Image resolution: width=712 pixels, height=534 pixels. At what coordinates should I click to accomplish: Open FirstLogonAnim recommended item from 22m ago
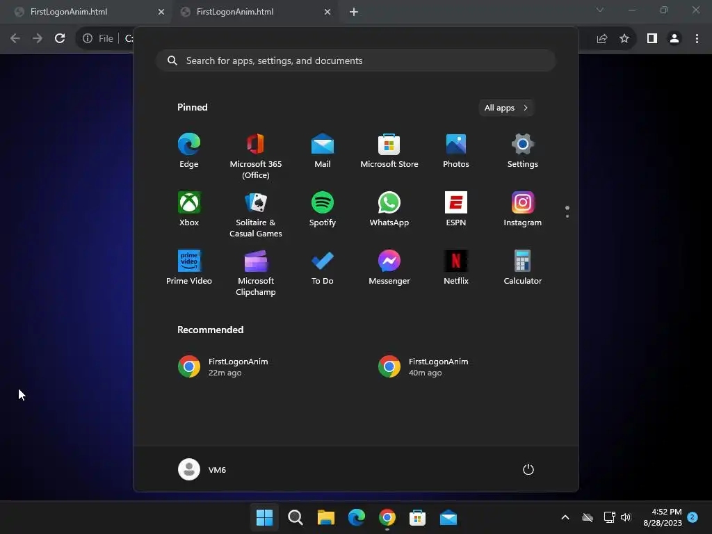222,367
